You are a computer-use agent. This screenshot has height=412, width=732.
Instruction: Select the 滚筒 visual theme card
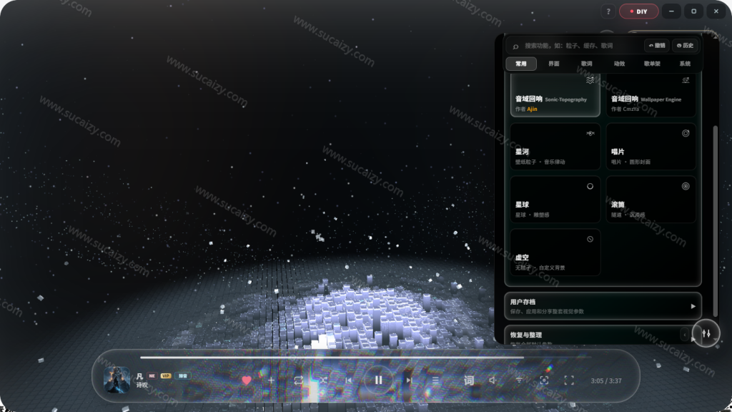click(651, 200)
